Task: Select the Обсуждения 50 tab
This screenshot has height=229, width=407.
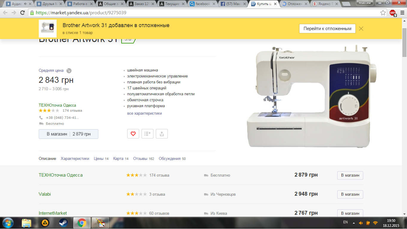Action: pyautogui.click(x=172, y=159)
